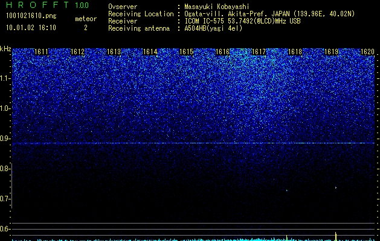Viewport: 380px width, 241px height.
Task: Click the 1.0 kHz axis label
Action: 4,108
